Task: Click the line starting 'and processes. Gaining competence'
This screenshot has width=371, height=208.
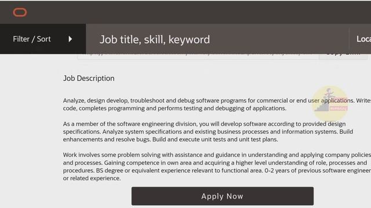Action: [x=215, y=163]
